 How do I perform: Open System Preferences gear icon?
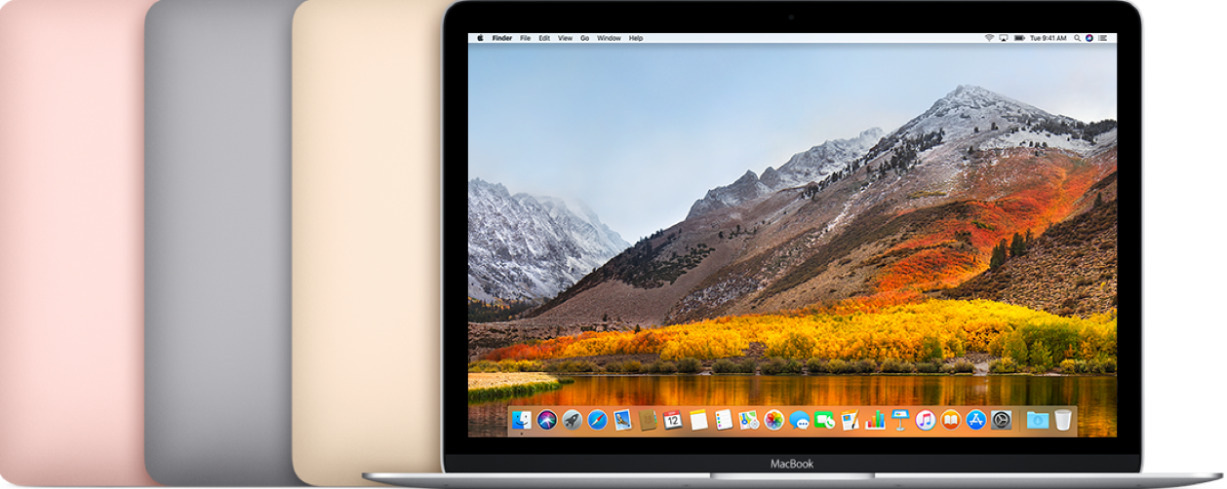tap(1002, 420)
